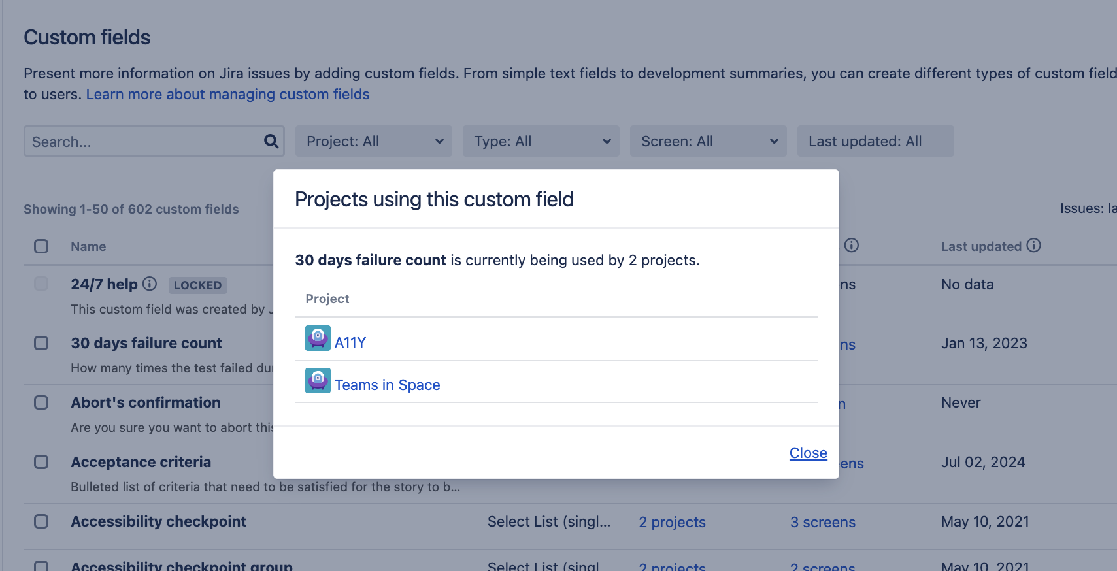The height and width of the screenshot is (571, 1117).
Task: Open the Screen: All dropdown
Action: [708, 141]
